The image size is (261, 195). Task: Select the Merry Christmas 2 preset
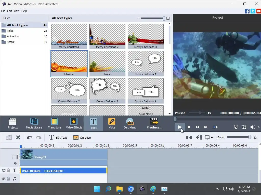[107, 37]
